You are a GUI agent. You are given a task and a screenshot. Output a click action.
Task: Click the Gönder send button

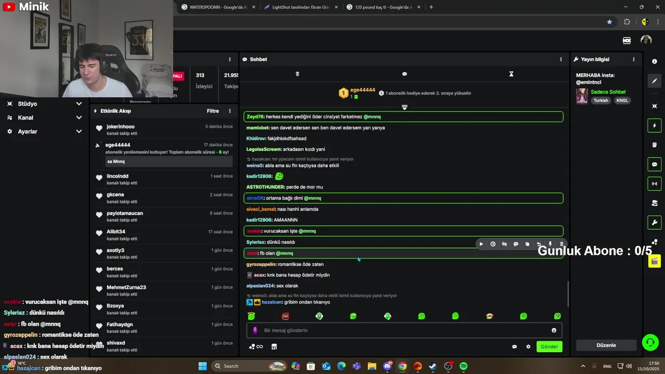point(549,346)
